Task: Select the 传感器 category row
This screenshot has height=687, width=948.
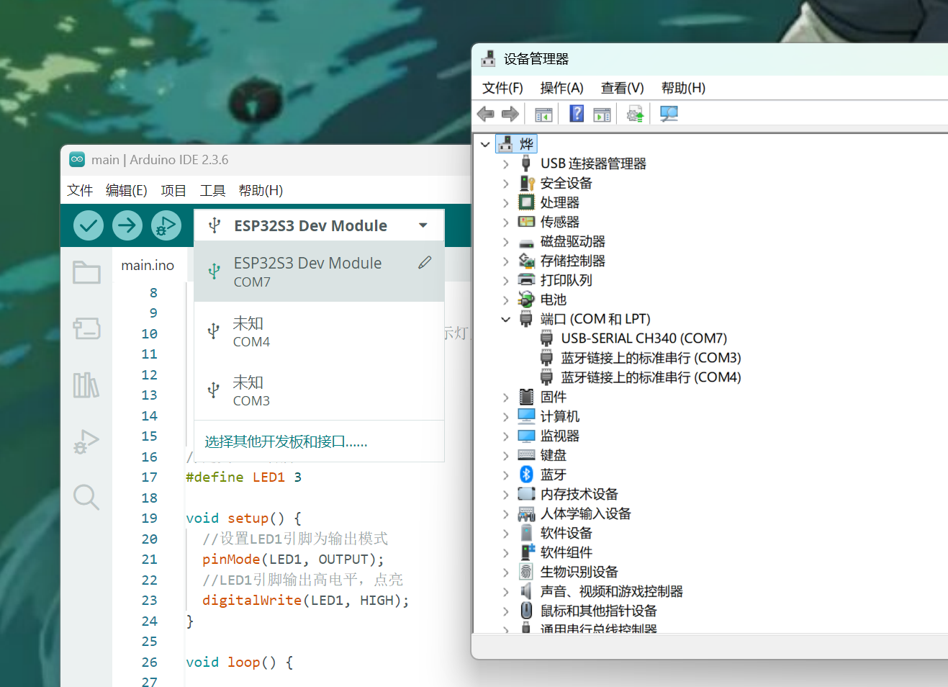Action: point(559,222)
